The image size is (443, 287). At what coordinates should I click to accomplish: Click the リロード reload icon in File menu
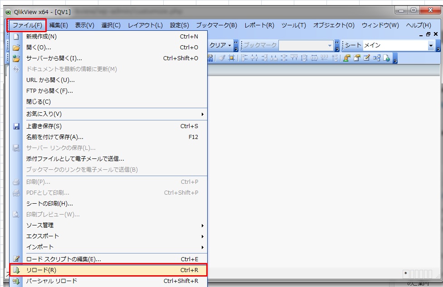pyautogui.click(x=16, y=270)
